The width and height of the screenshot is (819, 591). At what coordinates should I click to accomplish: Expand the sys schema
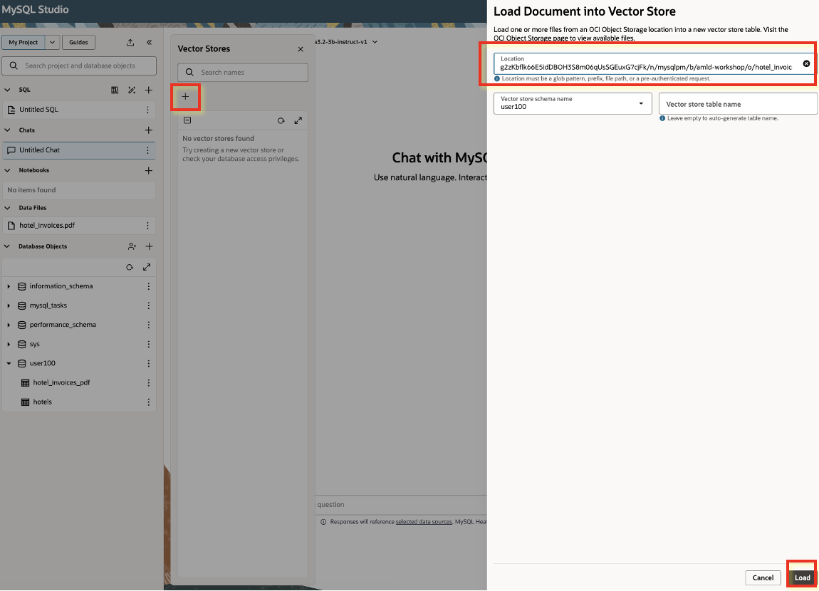pos(9,345)
